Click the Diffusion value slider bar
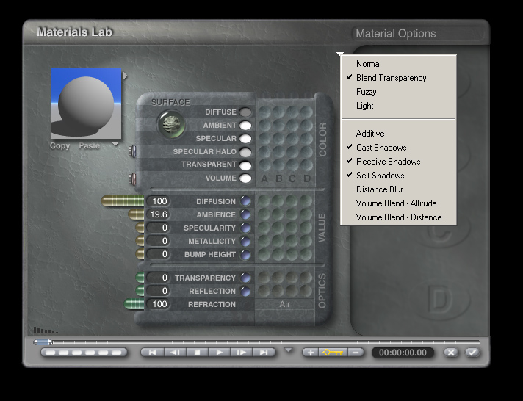This screenshot has height=401, width=523. pyautogui.click(x=123, y=201)
